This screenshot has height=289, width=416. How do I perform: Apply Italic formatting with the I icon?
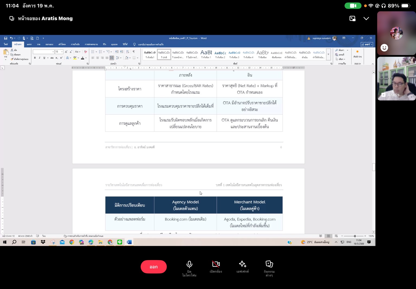[x=39, y=58]
